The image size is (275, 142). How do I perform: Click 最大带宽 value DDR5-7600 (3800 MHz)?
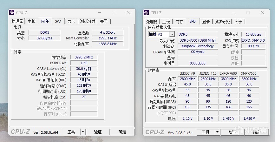pos(198,40)
